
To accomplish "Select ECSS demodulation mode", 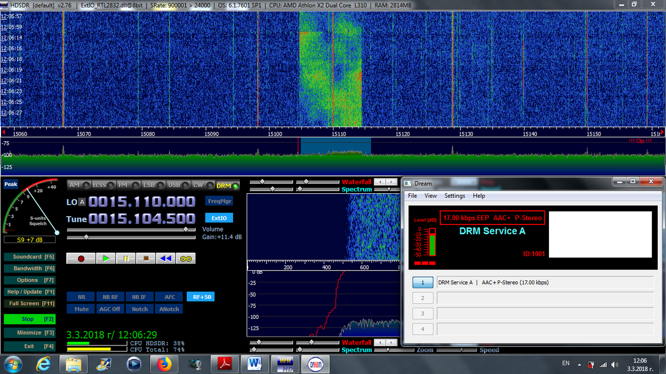I will click(103, 185).
